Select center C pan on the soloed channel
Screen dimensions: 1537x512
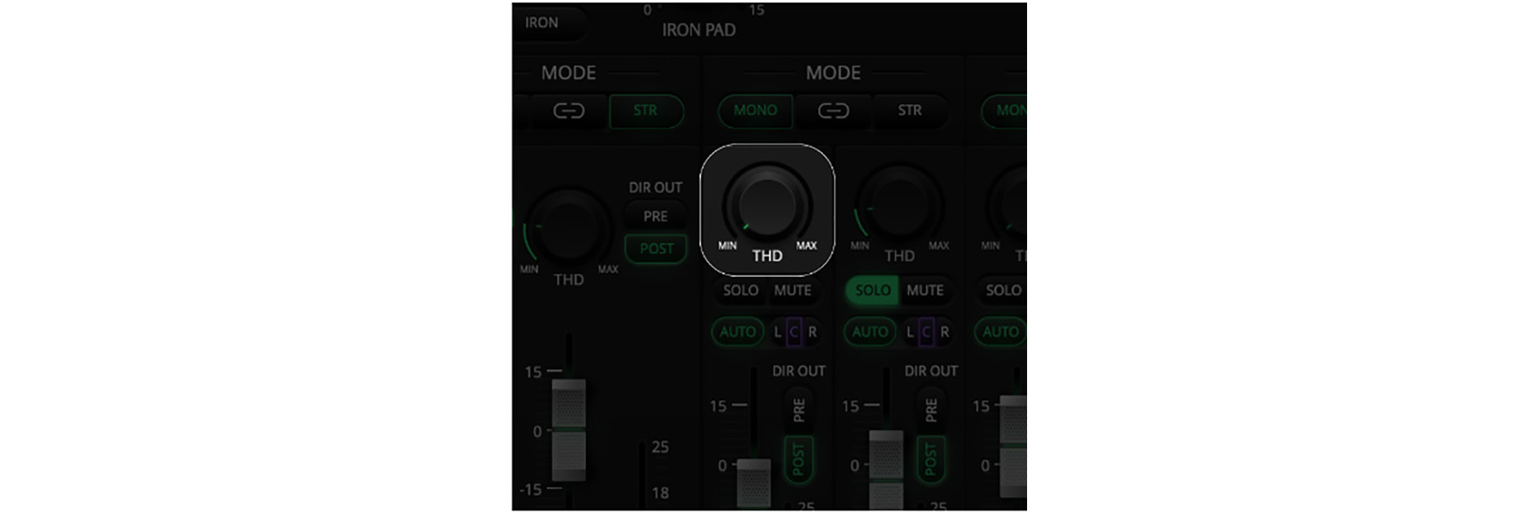tap(926, 332)
